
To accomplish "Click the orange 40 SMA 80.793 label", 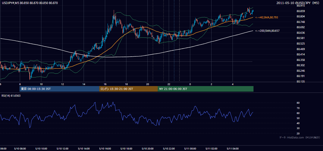I will 267,17.
